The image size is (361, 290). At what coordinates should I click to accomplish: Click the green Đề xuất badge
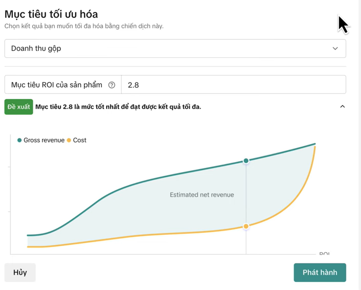[18, 107]
